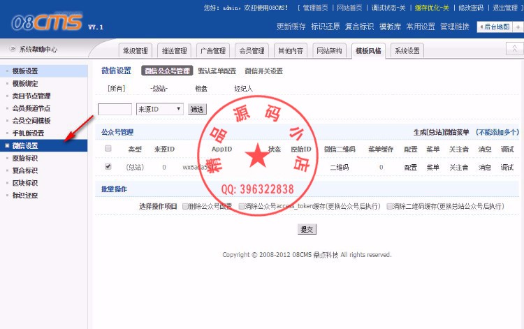Select 微信公众号管理 sub-tab
This screenshot has width=524, height=329.
[x=167, y=71]
